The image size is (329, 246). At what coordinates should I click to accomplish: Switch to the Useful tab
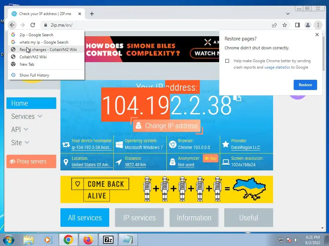point(248,217)
